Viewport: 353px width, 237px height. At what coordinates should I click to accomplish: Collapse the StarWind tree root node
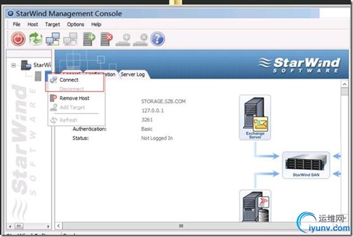(14, 66)
